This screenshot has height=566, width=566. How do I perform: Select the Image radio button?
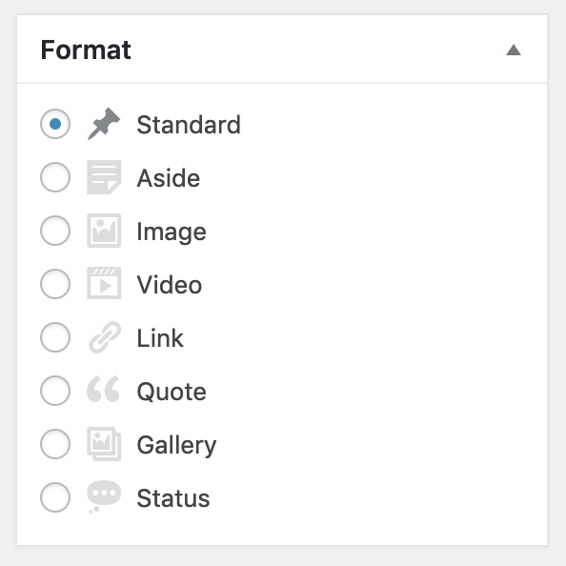click(x=55, y=231)
